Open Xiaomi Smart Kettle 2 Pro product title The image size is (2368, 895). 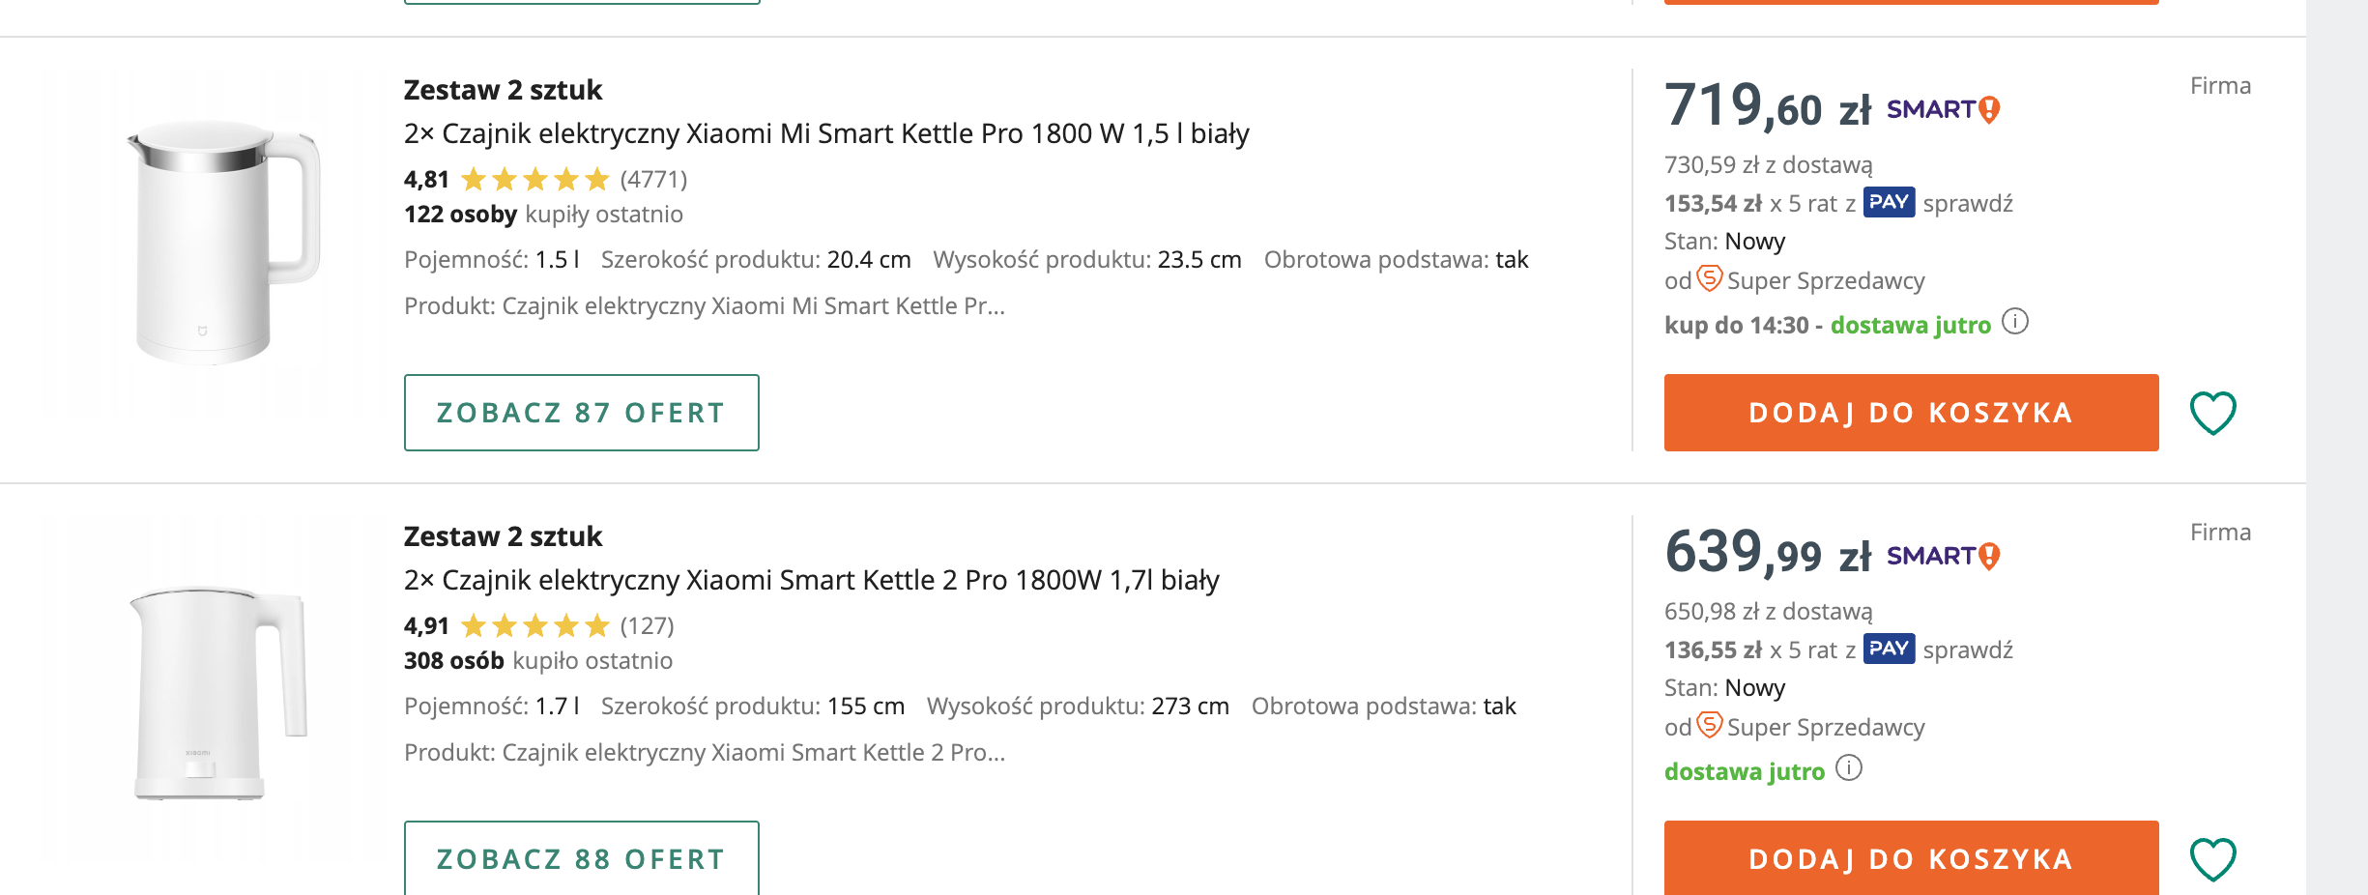(x=811, y=580)
